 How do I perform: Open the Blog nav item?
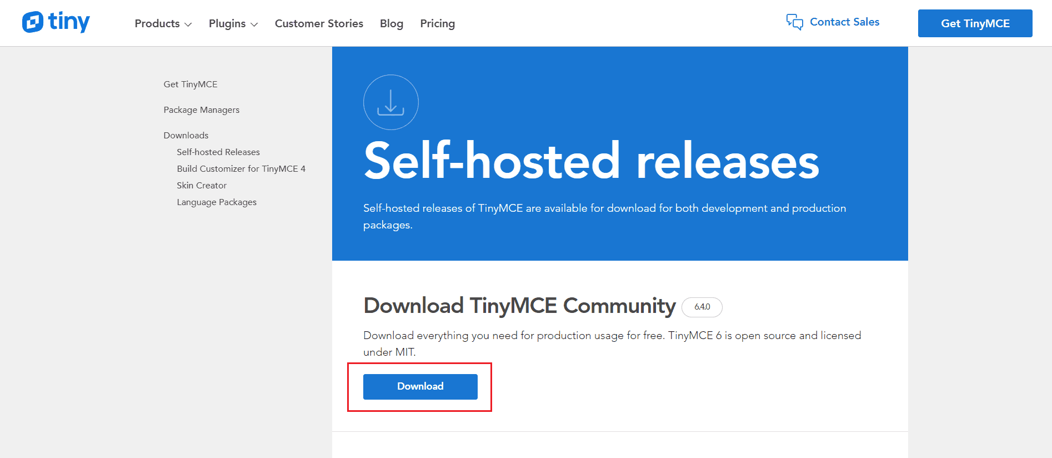(392, 23)
